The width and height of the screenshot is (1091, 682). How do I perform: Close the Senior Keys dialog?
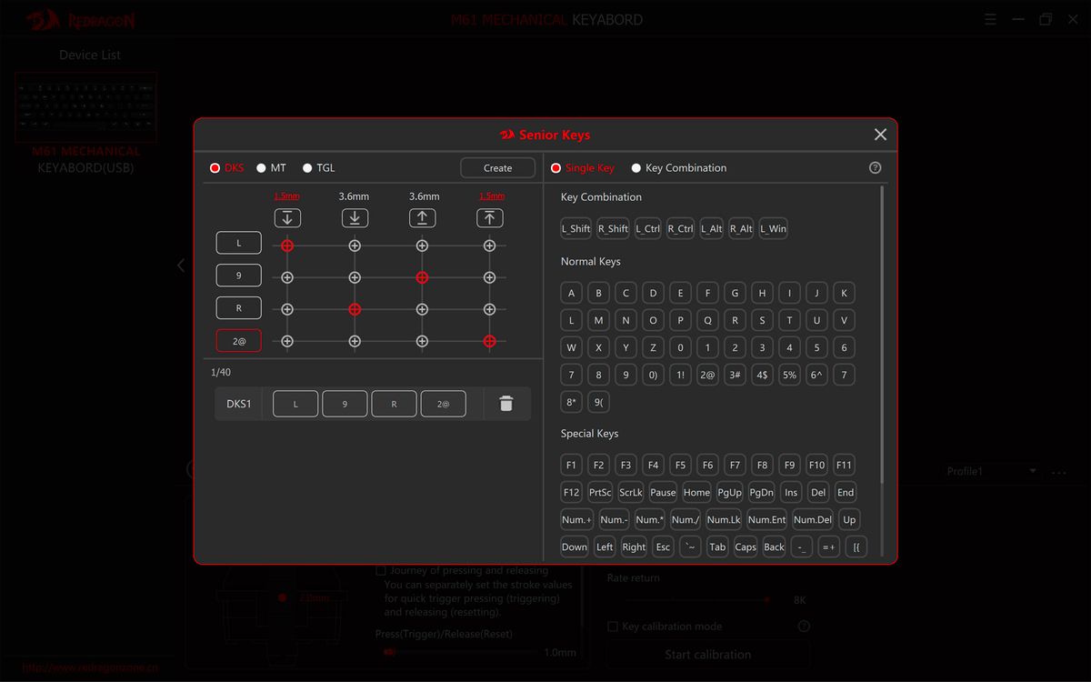click(x=879, y=135)
